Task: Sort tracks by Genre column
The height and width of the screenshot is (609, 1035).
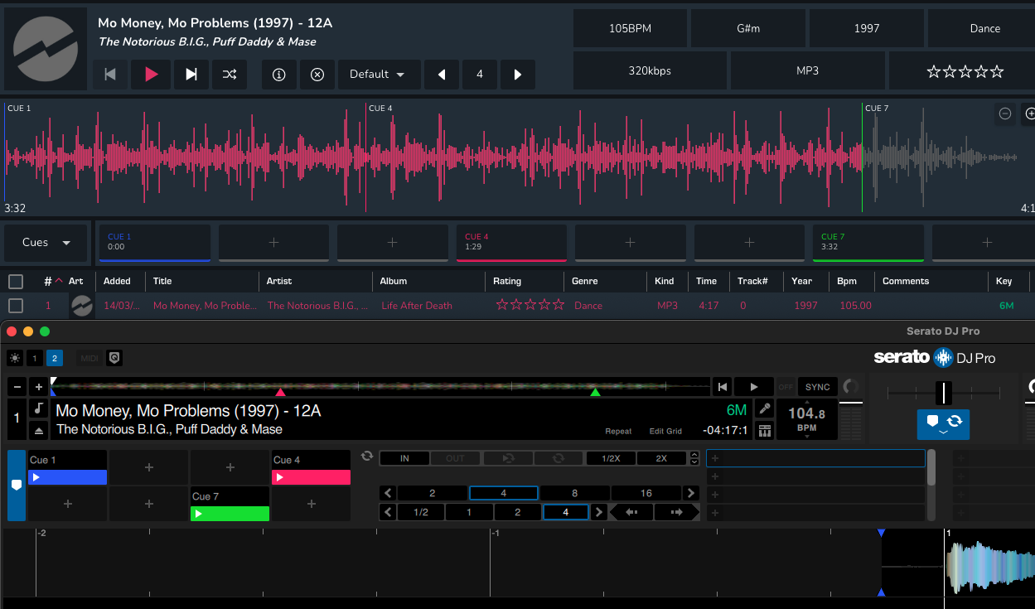Action: coord(584,282)
